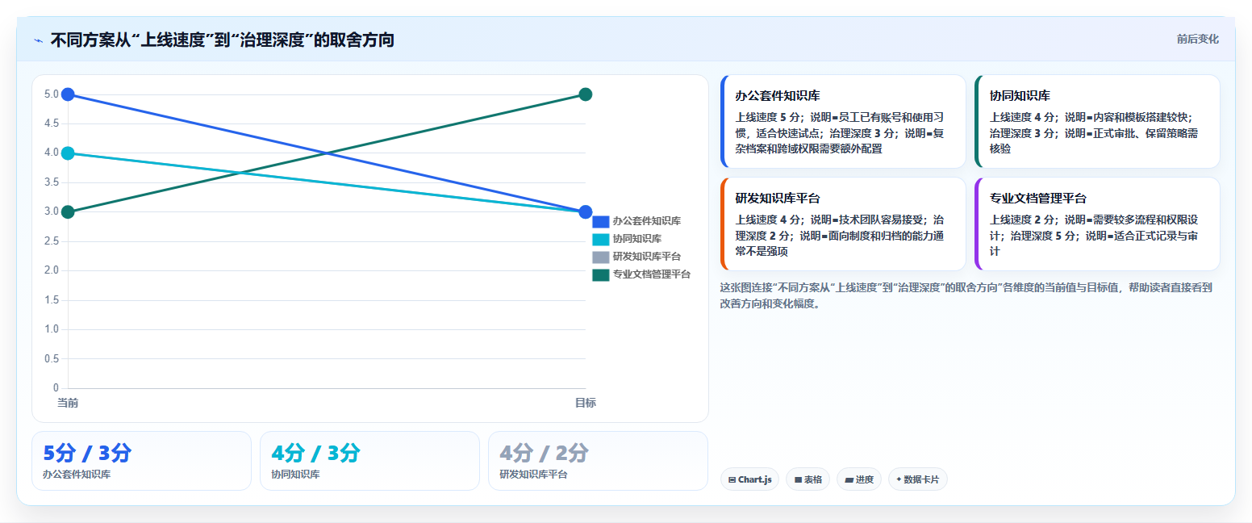This screenshot has height=523, width=1252.
Task: Click 办公套件知识库 caption under 5分 / 3分
Action: (77, 475)
